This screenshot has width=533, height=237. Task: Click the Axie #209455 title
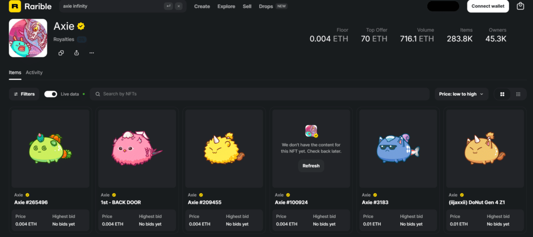[x=205, y=202]
